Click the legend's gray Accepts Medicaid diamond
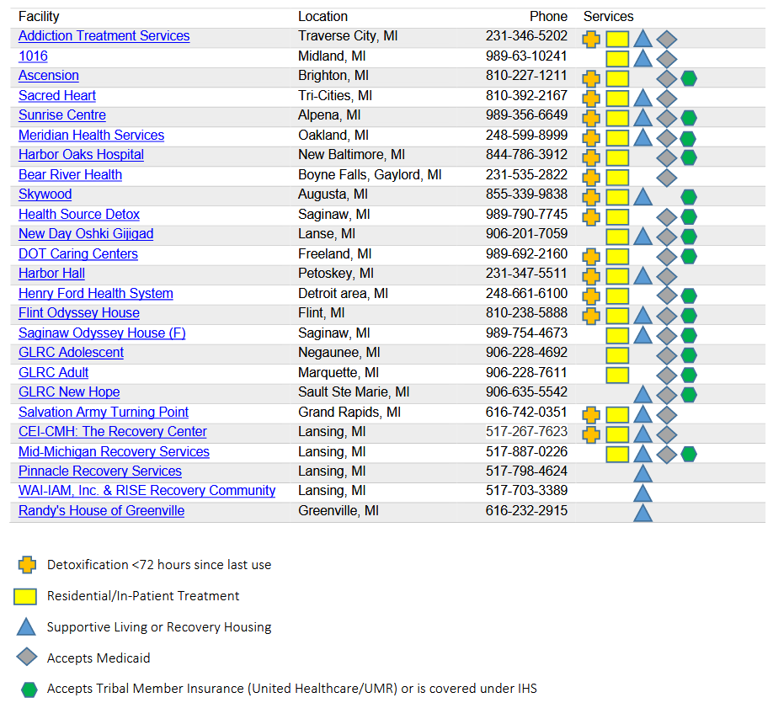This screenshot has height=719, width=773. (x=27, y=657)
